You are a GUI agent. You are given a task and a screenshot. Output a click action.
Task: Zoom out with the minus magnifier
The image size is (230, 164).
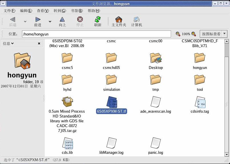(x=178, y=34)
